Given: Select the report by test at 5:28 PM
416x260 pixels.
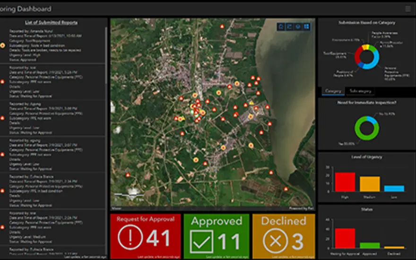Looking at the screenshot, I should [52, 82].
